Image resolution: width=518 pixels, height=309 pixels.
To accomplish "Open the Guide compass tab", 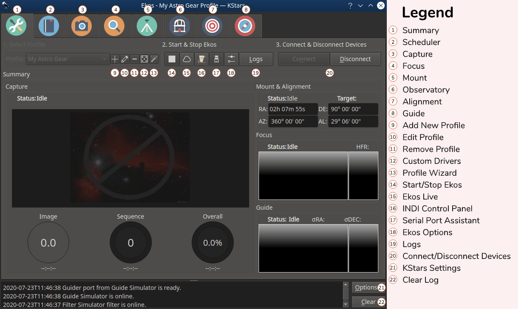I will coord(245,26).
